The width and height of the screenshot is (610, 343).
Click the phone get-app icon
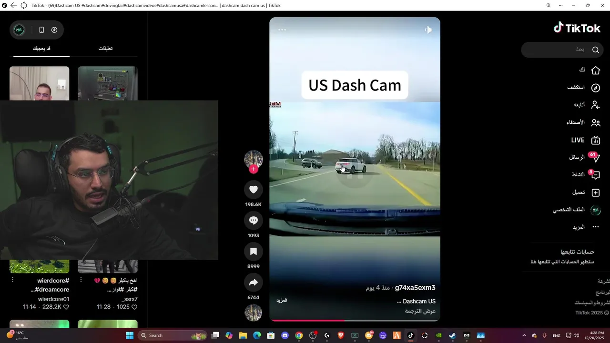41,30
